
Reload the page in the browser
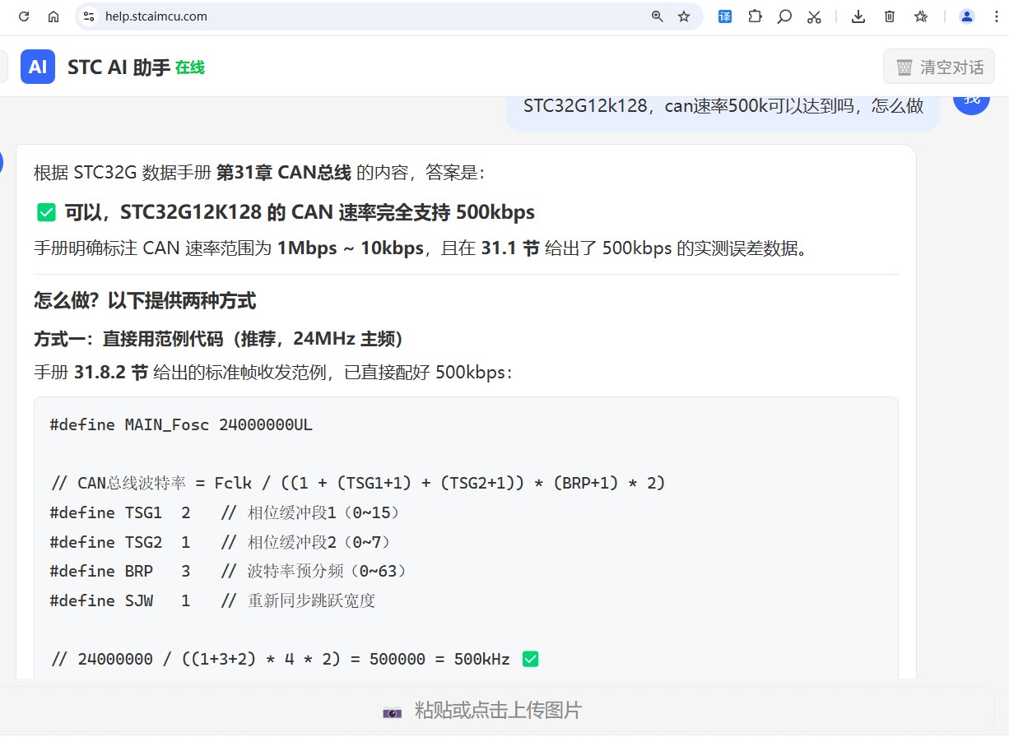coord(24,16)
